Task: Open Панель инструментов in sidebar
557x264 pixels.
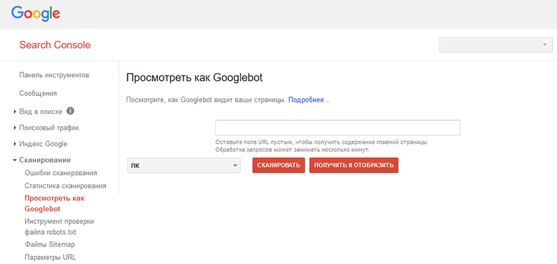Action: [x=54, y=76]
